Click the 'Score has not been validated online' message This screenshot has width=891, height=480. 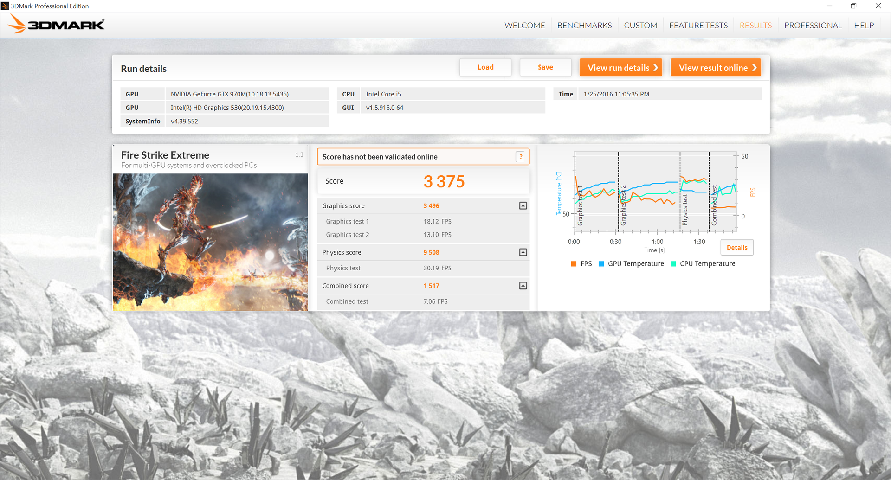click(x=380, y=157)
